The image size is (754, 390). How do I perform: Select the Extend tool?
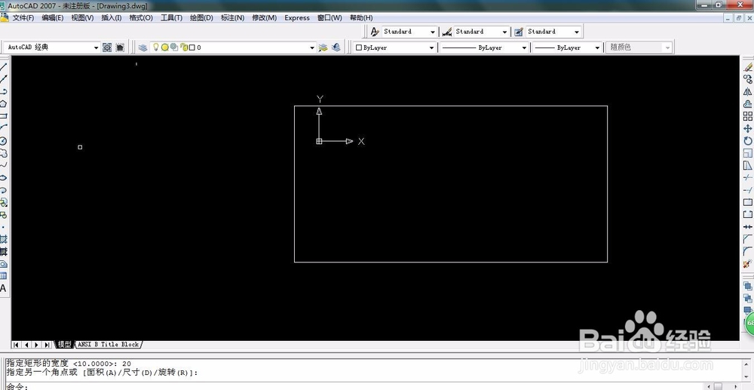pyautogui.click(x=748, y=190)
